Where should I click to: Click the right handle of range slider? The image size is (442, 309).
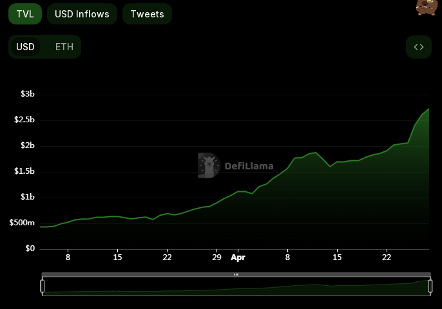(x=430, y=286)
